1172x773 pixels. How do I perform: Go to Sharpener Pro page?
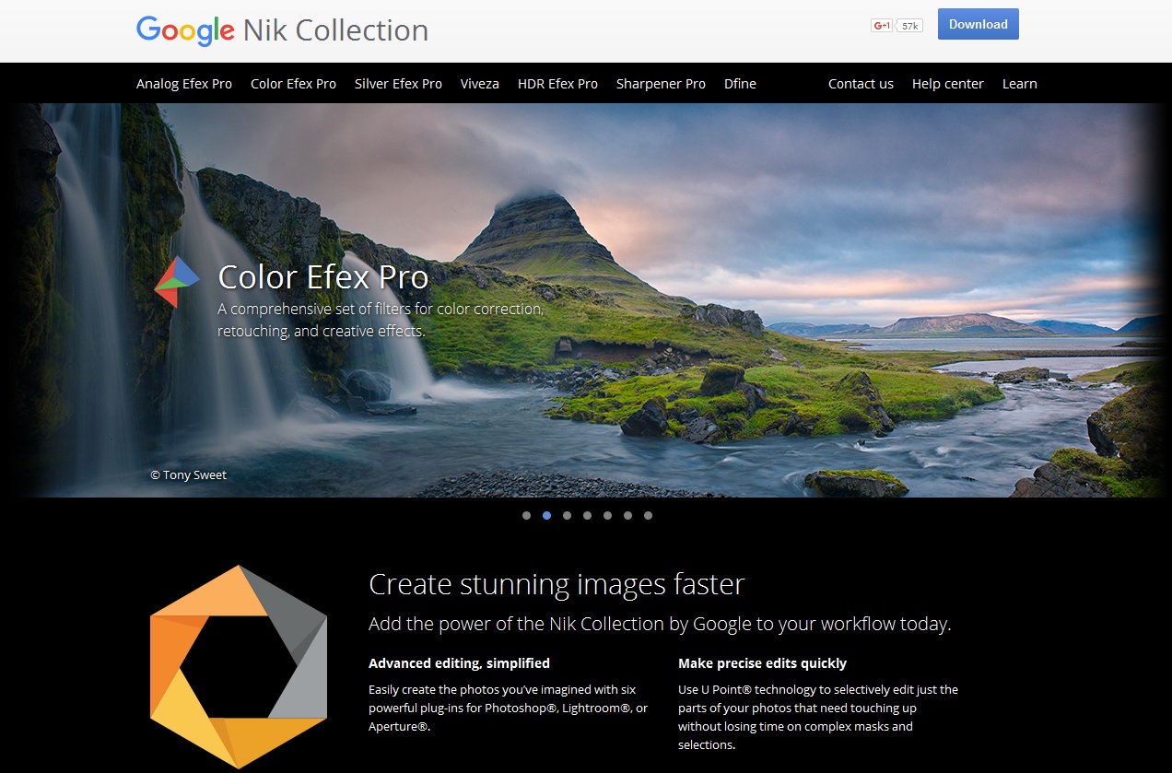coord(661,84)
